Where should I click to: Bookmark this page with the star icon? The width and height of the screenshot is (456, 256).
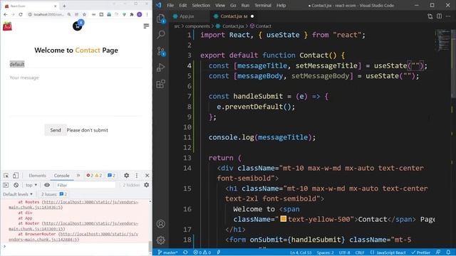[x=84, y=14]
